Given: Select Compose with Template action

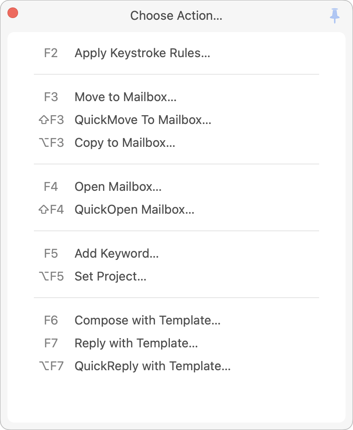Looking at the screenshot, I should tap(147, 320).
